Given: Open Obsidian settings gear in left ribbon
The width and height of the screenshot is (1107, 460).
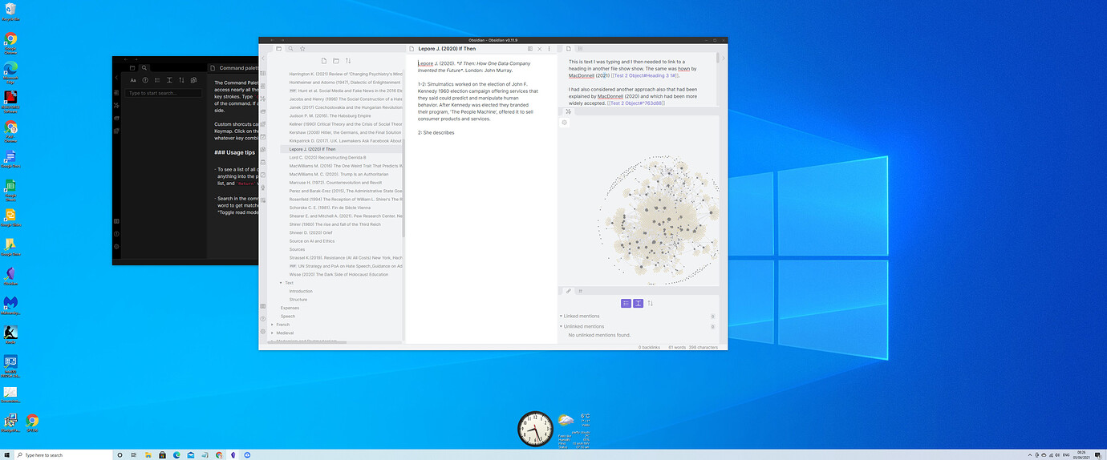Looking at the screenshot, I should coord(263,330).
